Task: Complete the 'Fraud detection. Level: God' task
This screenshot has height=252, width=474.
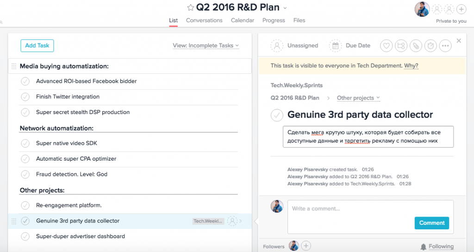Action: [25, 174]
